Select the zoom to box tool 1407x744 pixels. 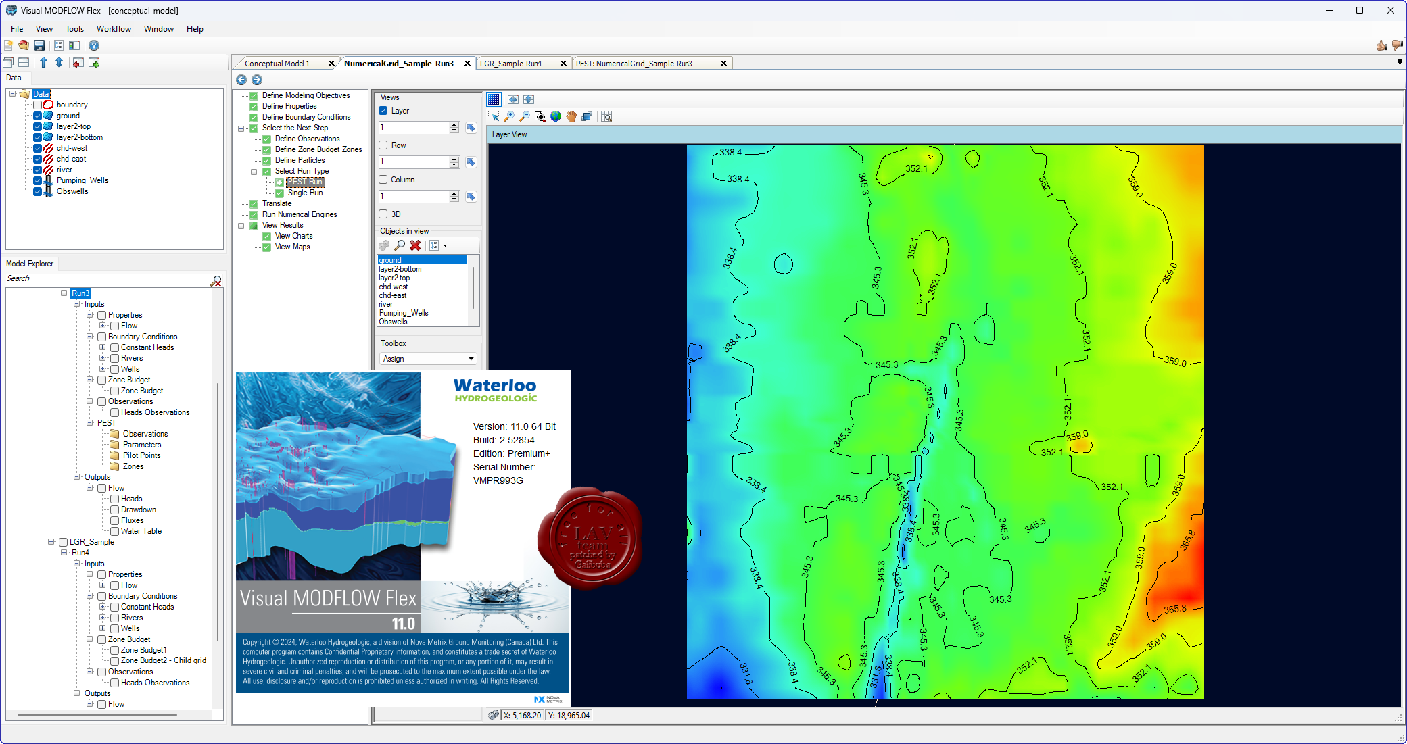click(x=540, y=116)
